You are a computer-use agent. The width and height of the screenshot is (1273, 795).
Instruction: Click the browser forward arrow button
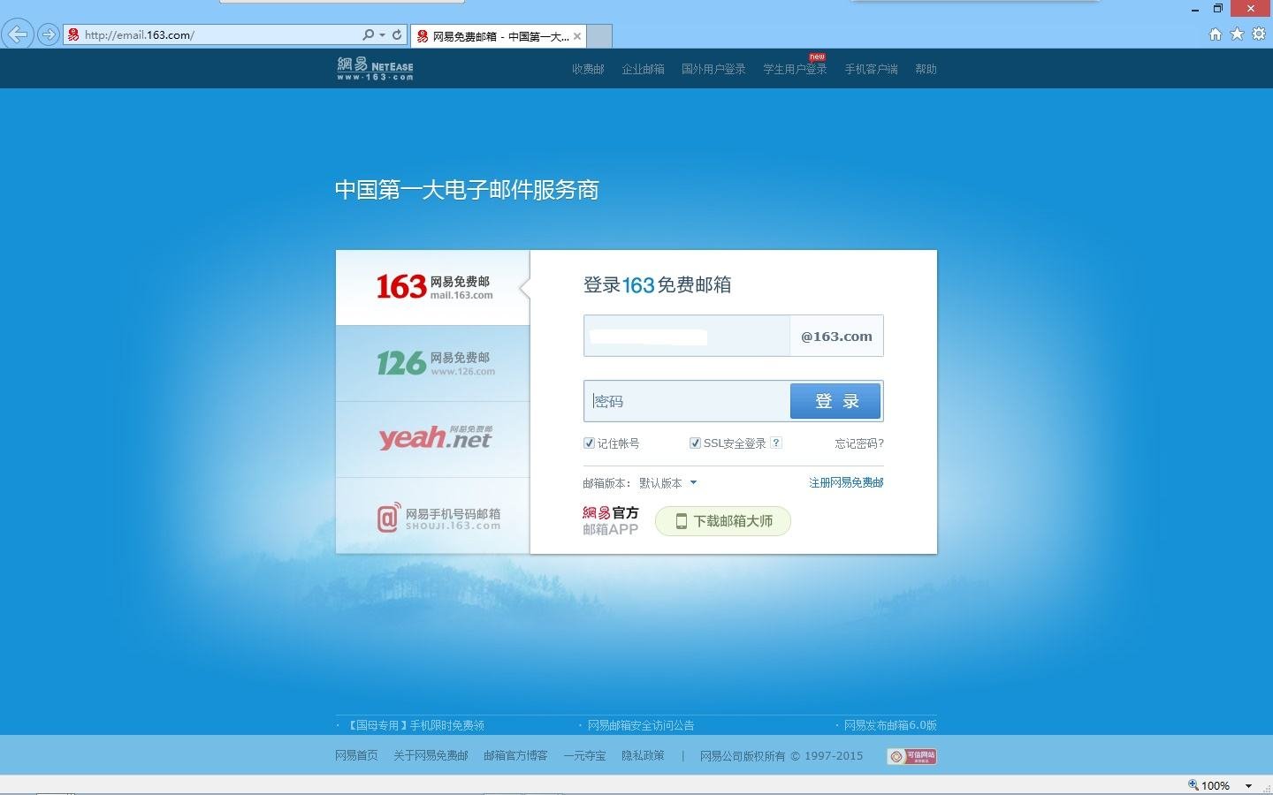click(49, 35)
